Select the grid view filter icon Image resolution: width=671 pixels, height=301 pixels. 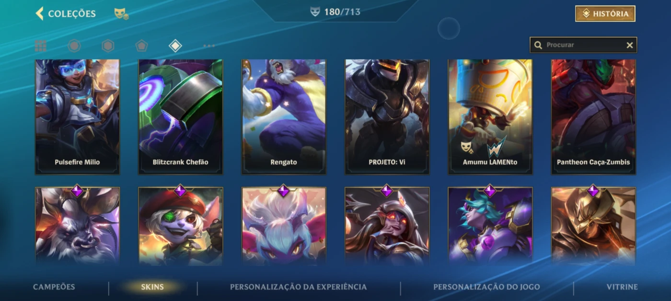tap(41, 46)
